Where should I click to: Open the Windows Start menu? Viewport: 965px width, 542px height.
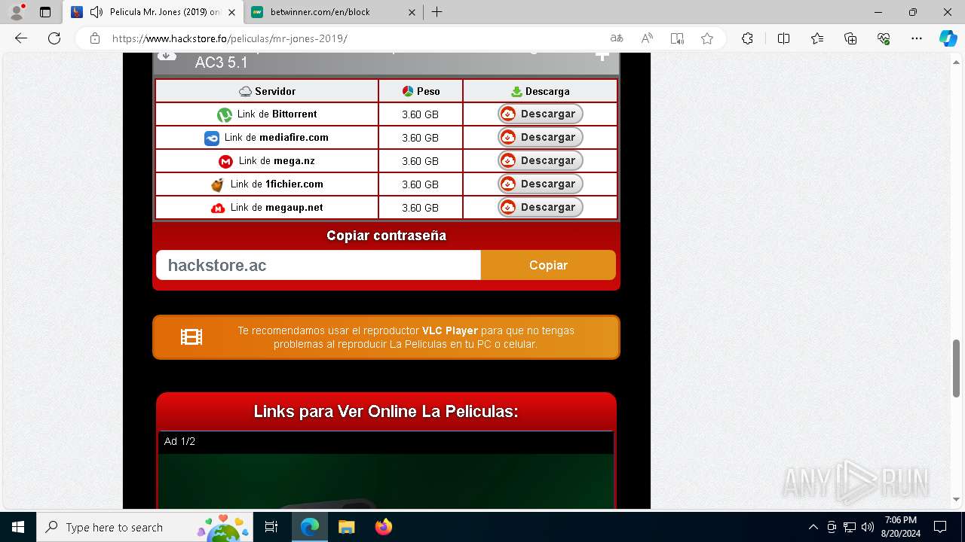18,527
